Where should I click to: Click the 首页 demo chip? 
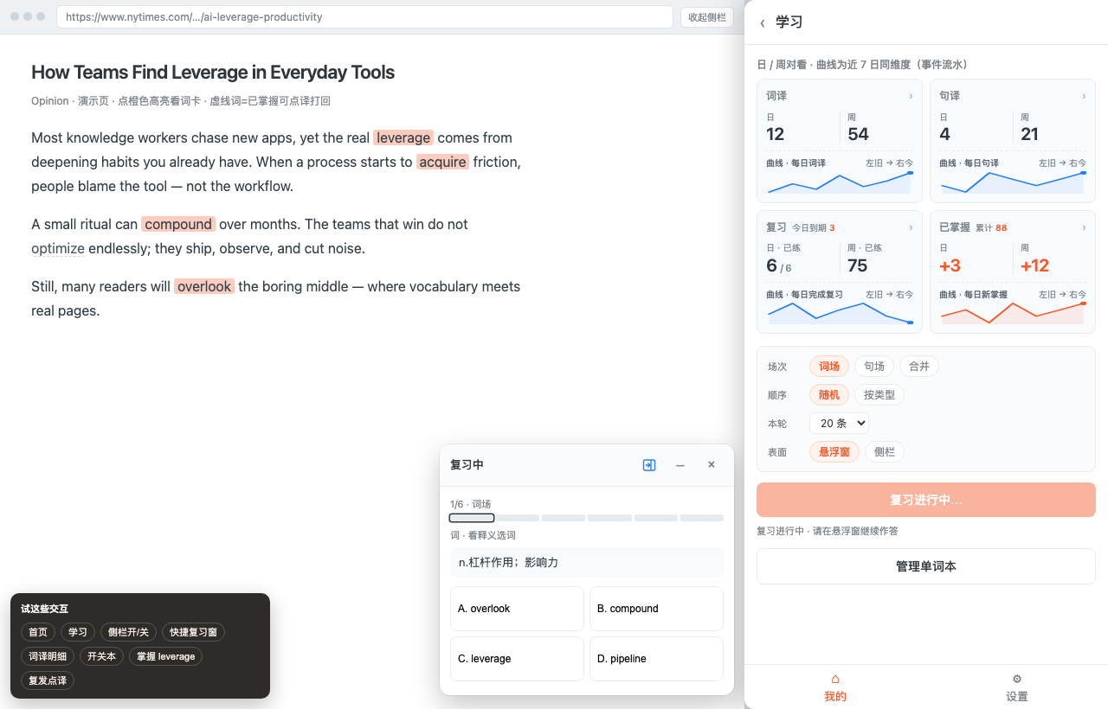[38, 632]
